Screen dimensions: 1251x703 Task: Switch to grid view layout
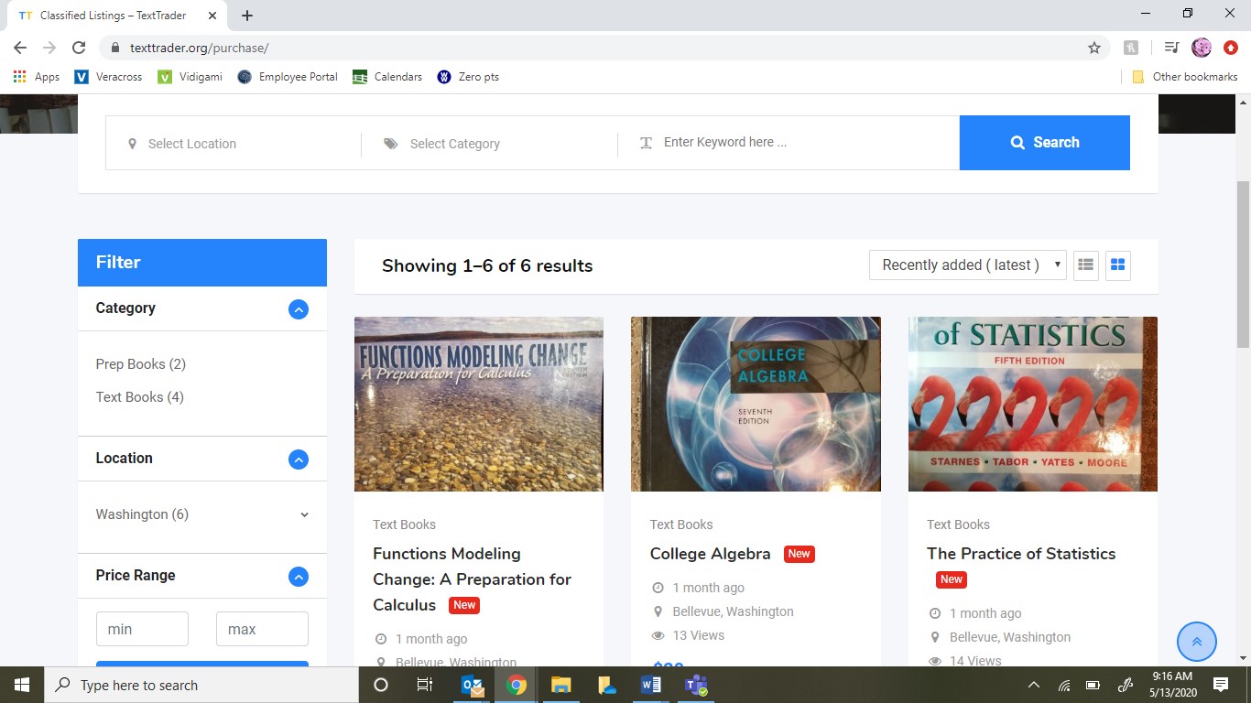[1117, 265]
